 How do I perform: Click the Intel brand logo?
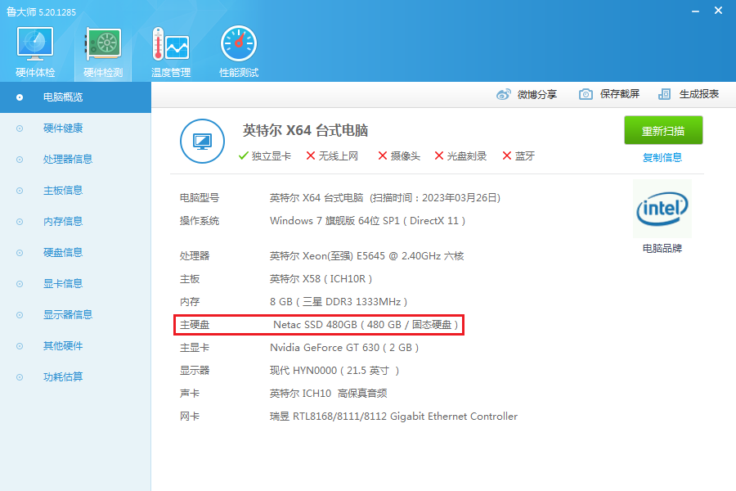coord(662,209)
